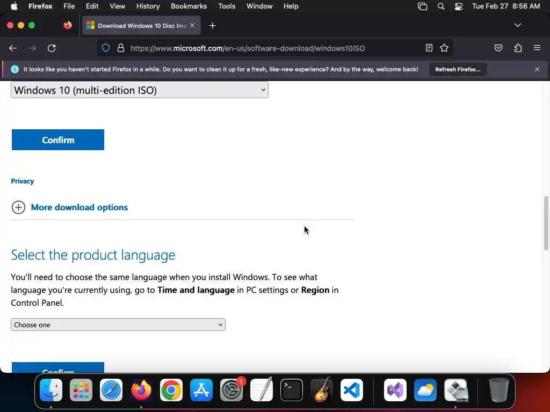Screen dimensions: 550x412
Task: Click the URL address bar
Action: coord(273,48)
